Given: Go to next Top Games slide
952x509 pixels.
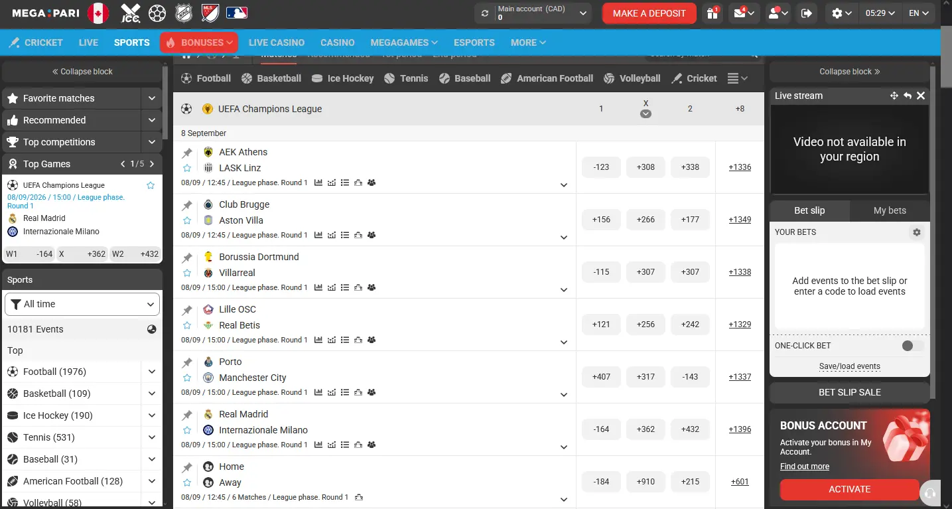Looking at the screenshot, I should (152, 164).
